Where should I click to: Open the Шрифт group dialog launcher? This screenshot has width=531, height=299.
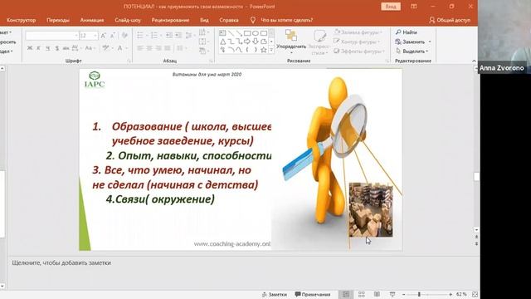pos(129,61)
